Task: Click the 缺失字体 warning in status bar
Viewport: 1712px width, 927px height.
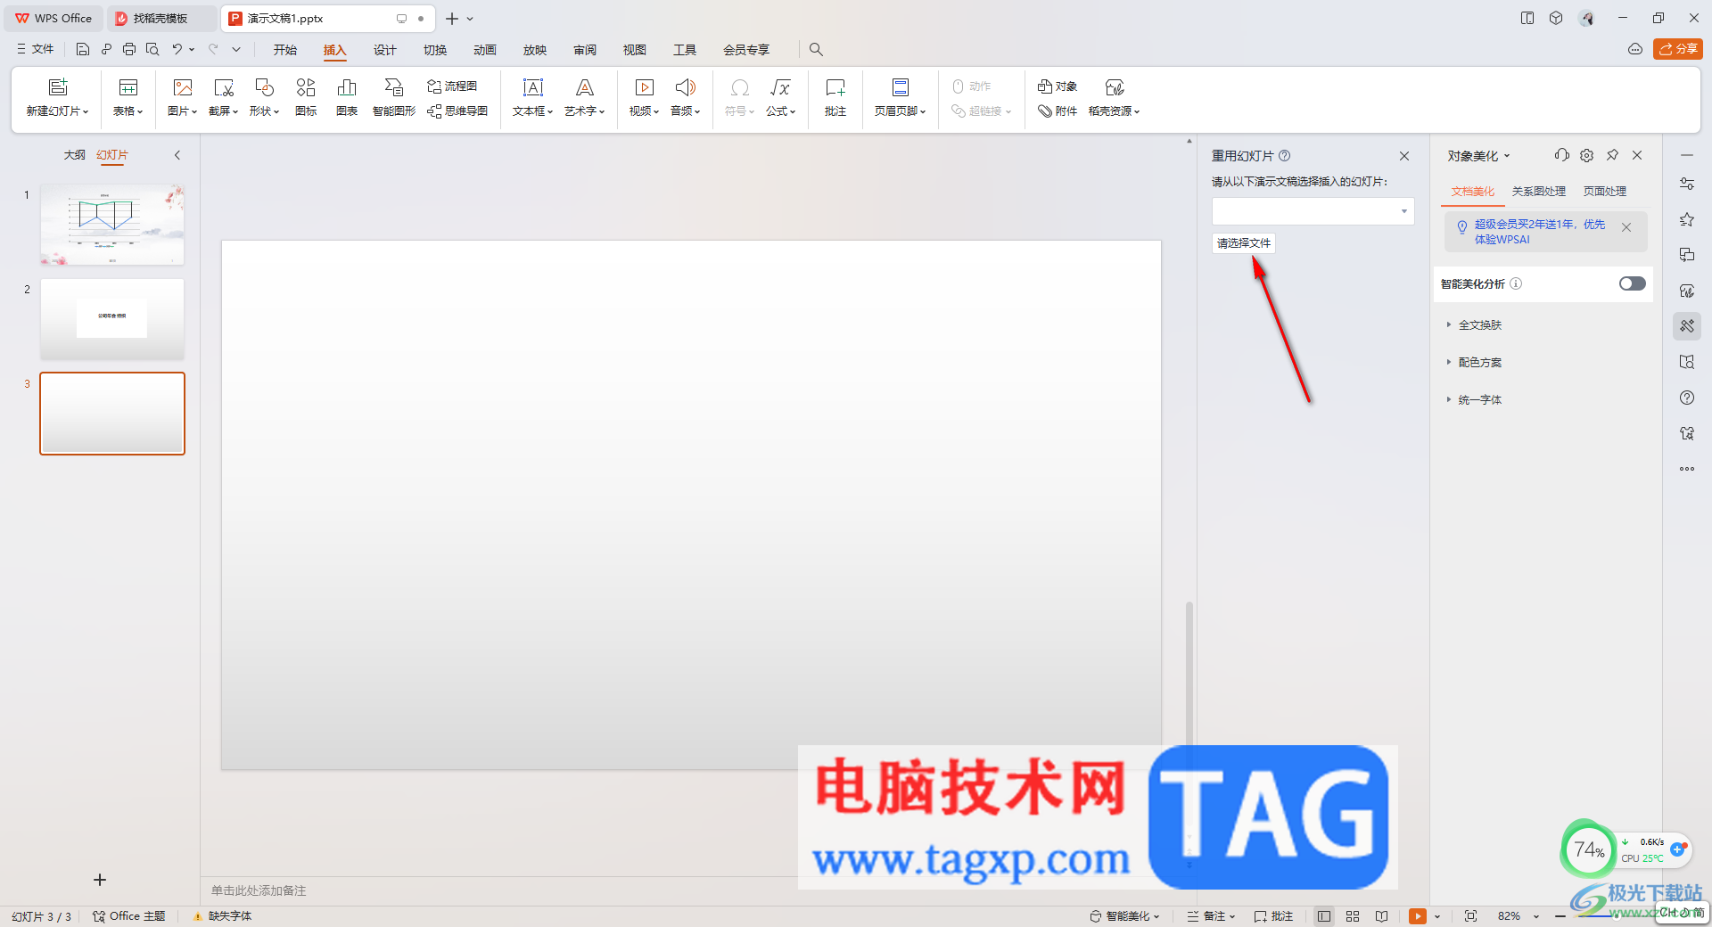Action: coord(223,916)
